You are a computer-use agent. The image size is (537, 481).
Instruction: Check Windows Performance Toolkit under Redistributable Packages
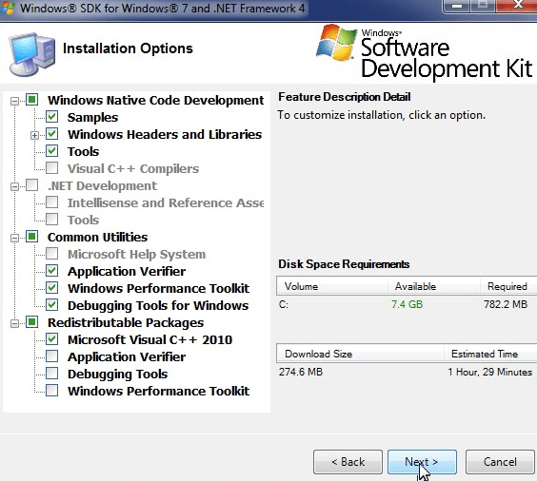(52, 391)
